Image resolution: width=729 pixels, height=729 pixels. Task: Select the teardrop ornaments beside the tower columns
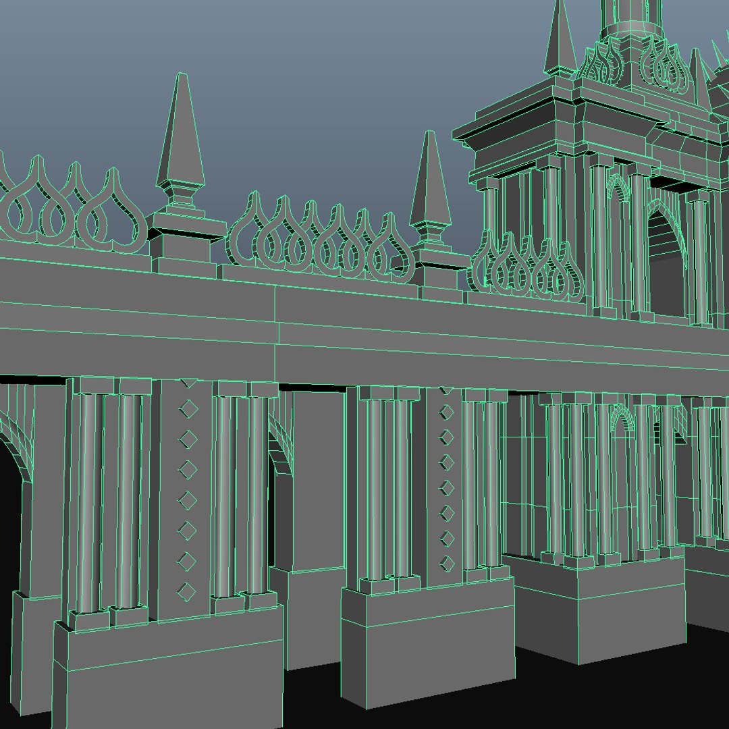click(x=528, y=266)
